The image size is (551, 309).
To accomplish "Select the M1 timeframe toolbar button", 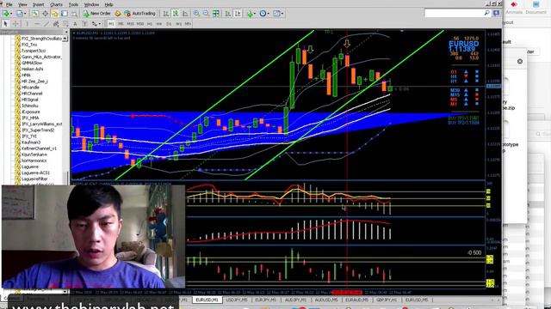I will (111, 23).
